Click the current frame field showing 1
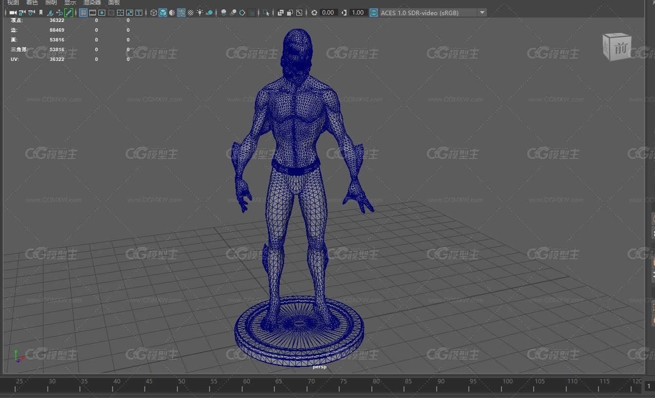 (x=650, y=386)
